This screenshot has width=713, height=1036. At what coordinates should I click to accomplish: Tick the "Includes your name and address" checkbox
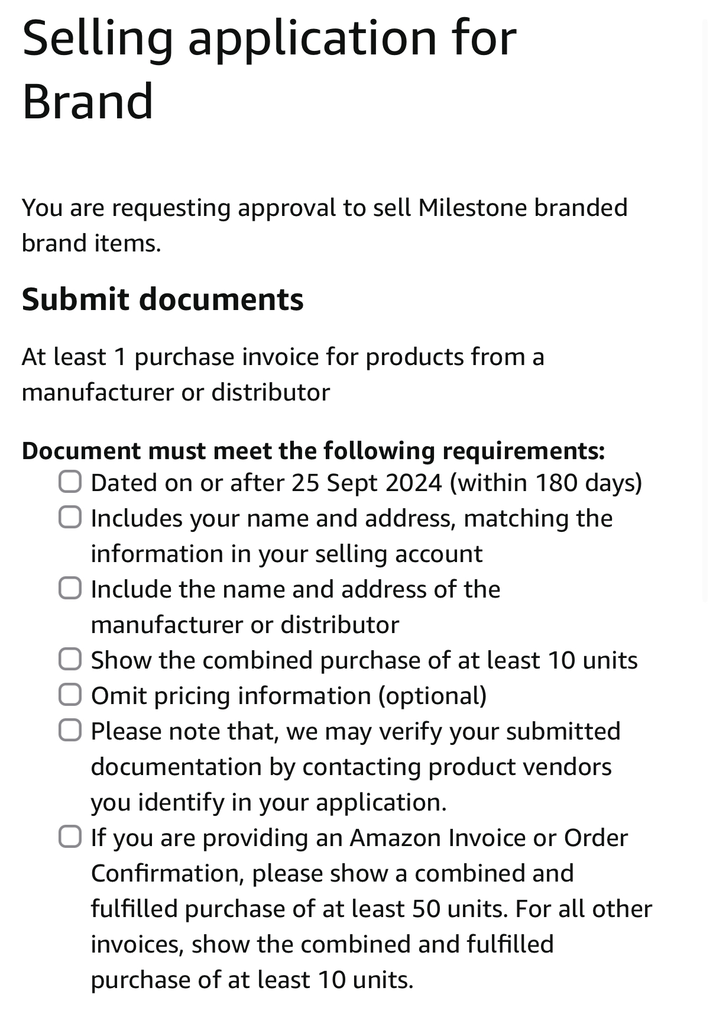[70, 517]
